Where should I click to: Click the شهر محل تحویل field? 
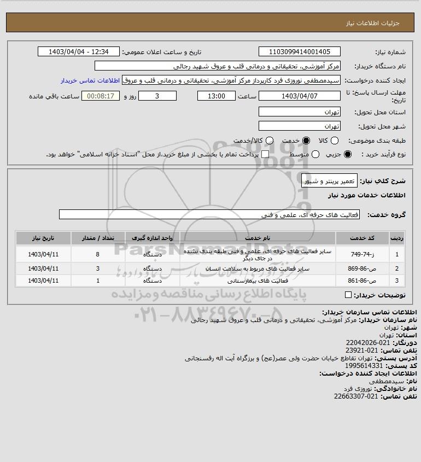pos(299,126)
